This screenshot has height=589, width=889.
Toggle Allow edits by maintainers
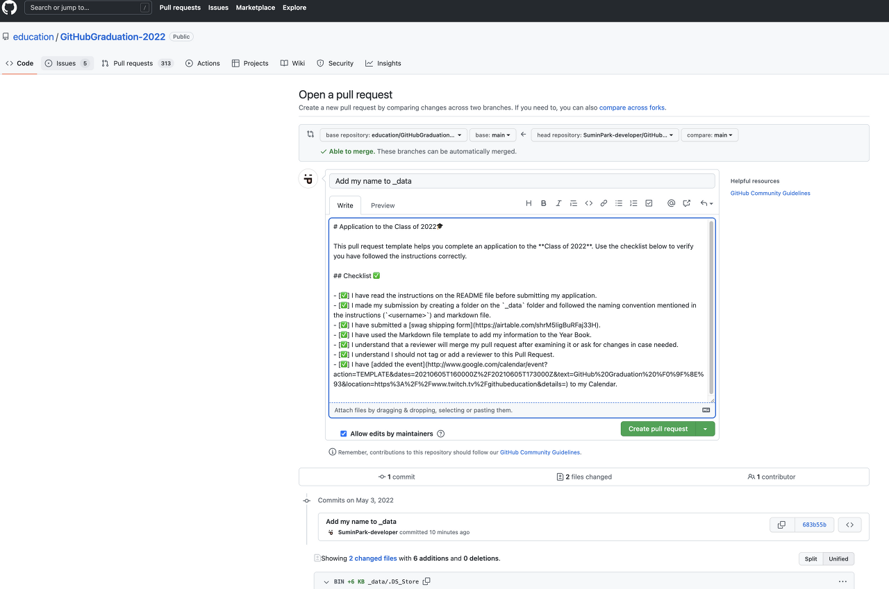344,434
